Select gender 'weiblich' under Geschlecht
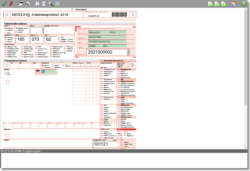The image size is (250, 171). tap(5, 40)
